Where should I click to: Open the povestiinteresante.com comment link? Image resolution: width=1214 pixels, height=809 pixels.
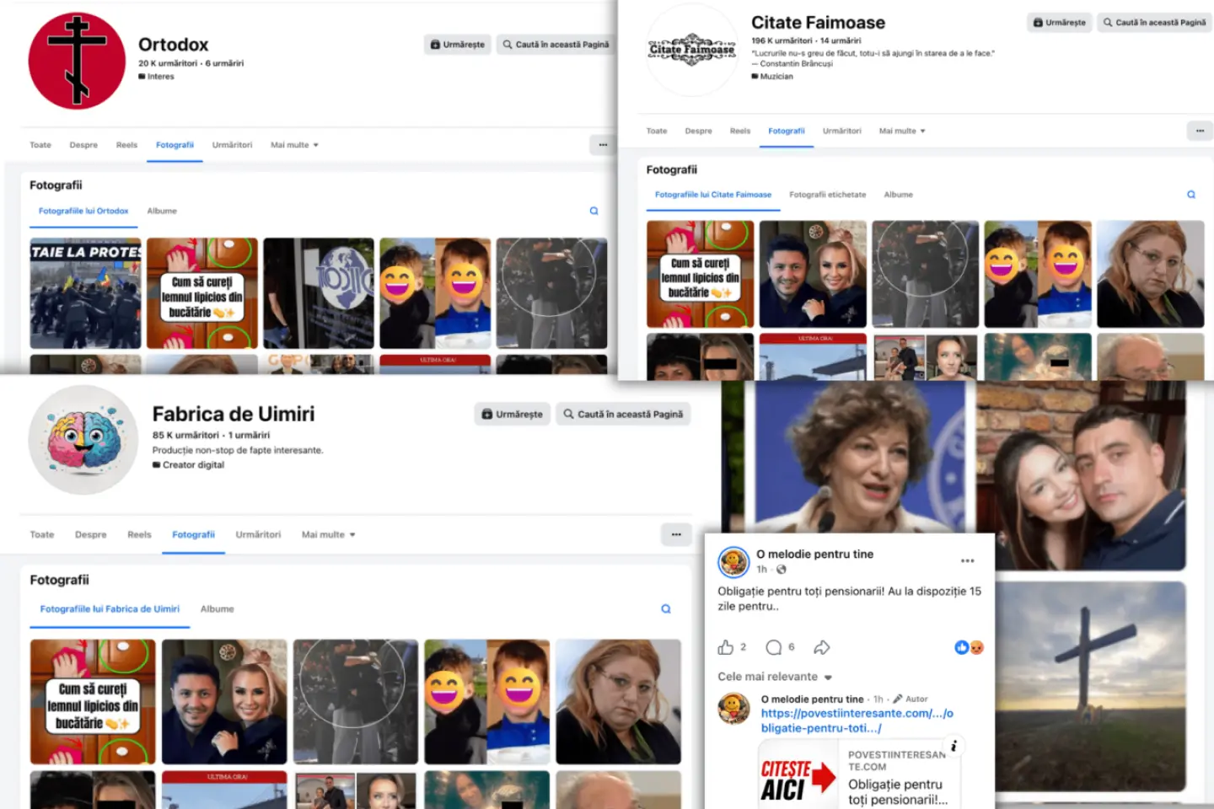coord(857,721)
